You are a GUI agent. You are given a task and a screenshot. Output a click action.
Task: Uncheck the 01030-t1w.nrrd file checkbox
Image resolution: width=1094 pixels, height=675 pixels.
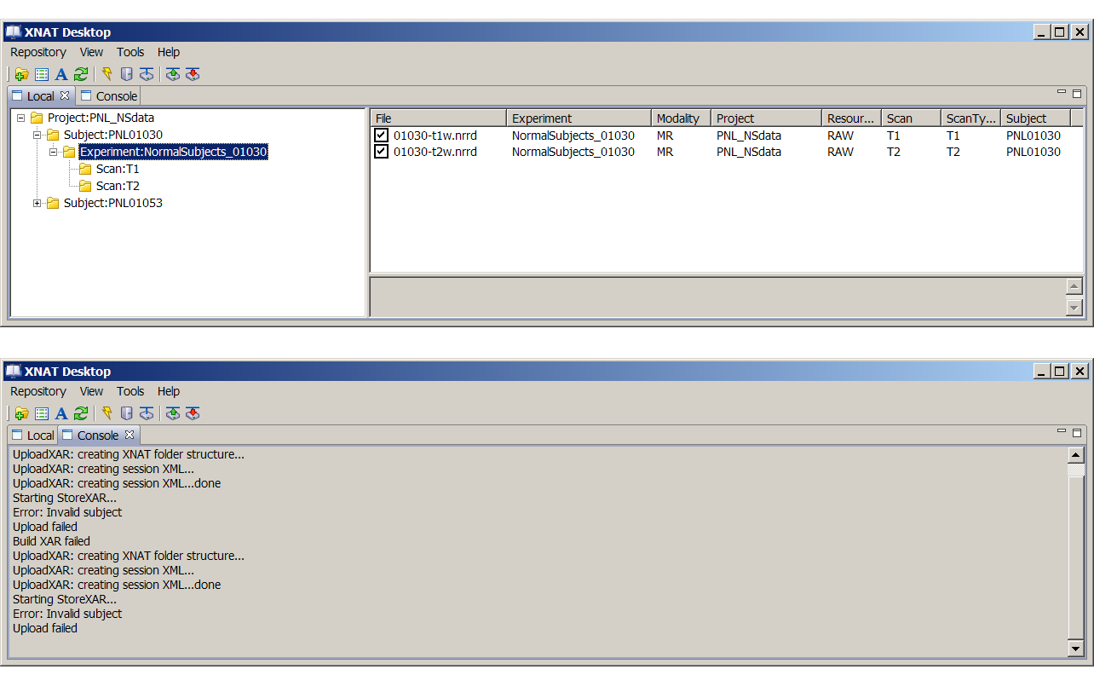tap(381, 135)
